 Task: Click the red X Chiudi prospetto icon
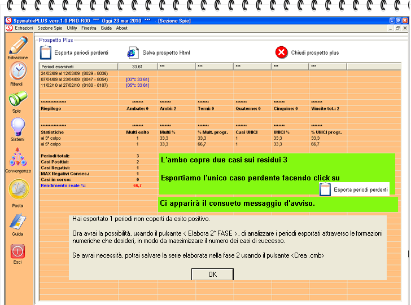pyautogui.click(x=282, y=52)
